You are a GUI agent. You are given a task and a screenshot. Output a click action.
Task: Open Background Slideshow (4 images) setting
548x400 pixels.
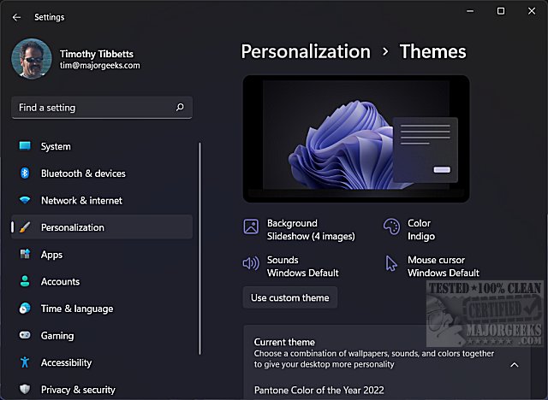[299, 229]
